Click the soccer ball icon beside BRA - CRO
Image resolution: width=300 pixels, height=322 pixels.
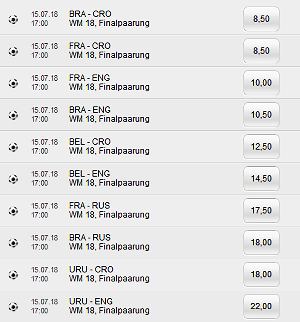13,19
